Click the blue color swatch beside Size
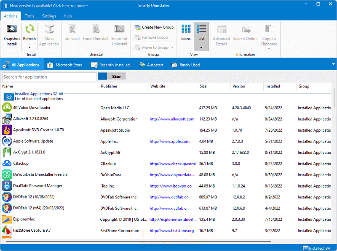337x251 pixels. click(x=102, y=77)
